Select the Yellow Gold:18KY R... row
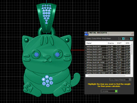The width and height of the screenshot is (137, 103). pyautogui.click(x=108, y=57)
